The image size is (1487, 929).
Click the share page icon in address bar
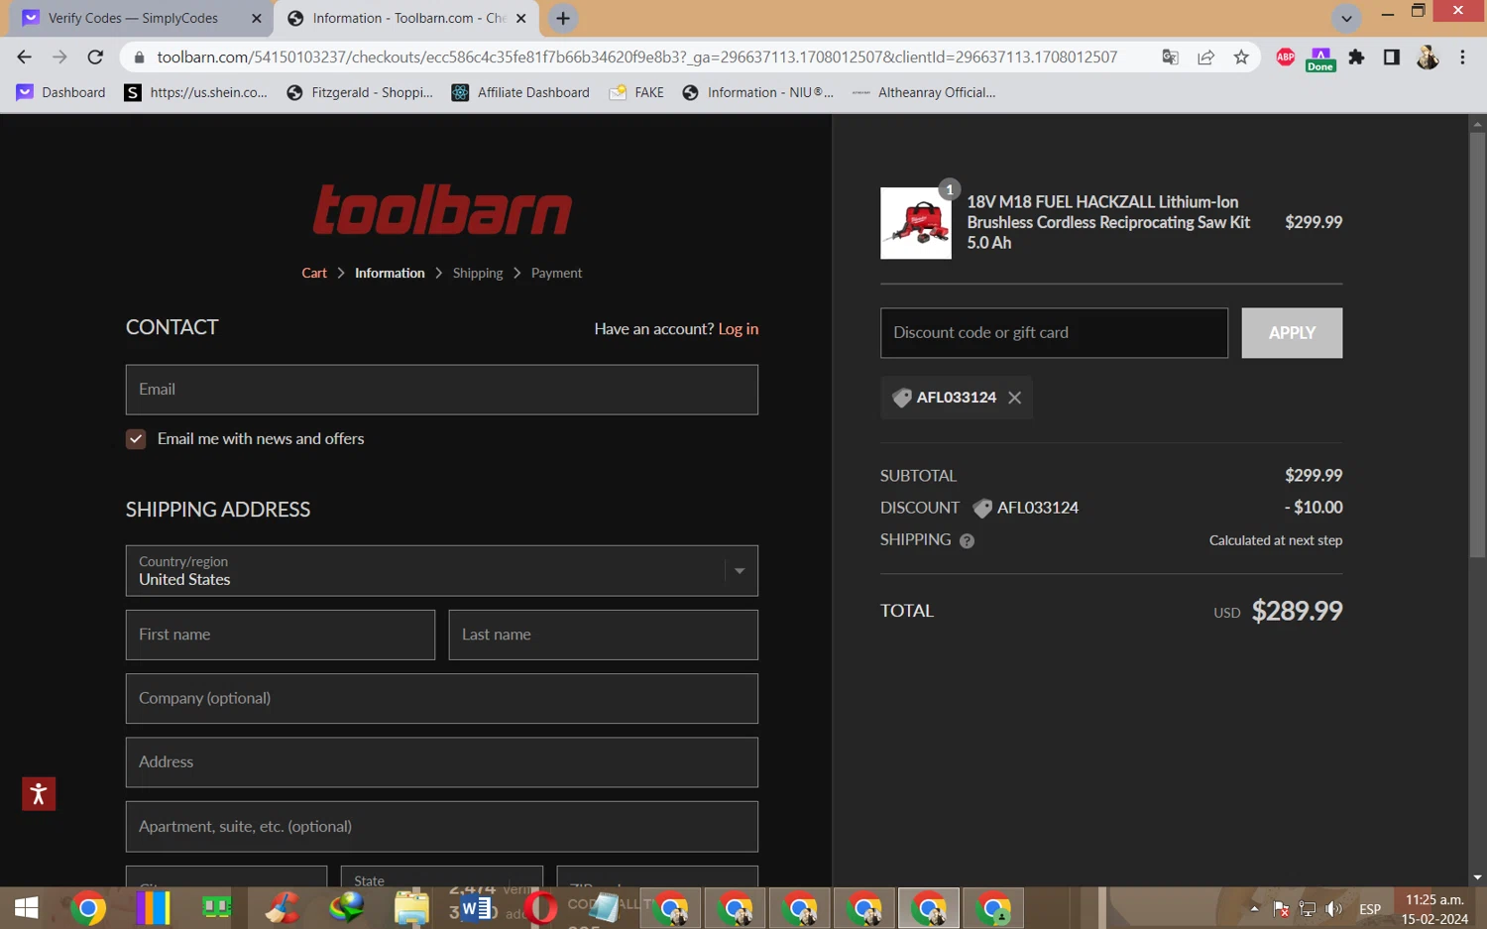click(1205, 58)
